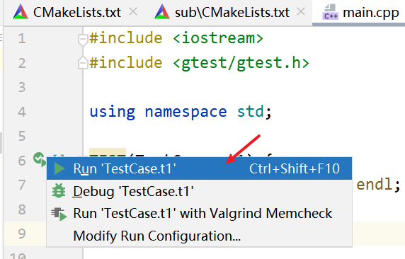Click the green Debug bug icon

(59, 191)
